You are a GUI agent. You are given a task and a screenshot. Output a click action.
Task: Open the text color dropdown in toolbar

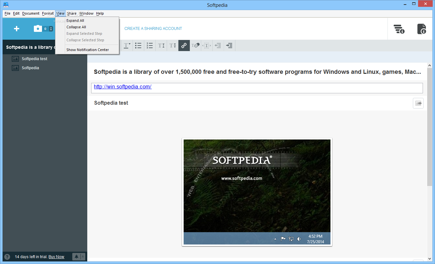coord(127,46)
